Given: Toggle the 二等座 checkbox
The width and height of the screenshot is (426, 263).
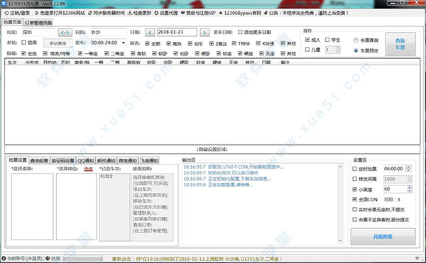Looking at the screenshot, I should (x=106, y=53).
